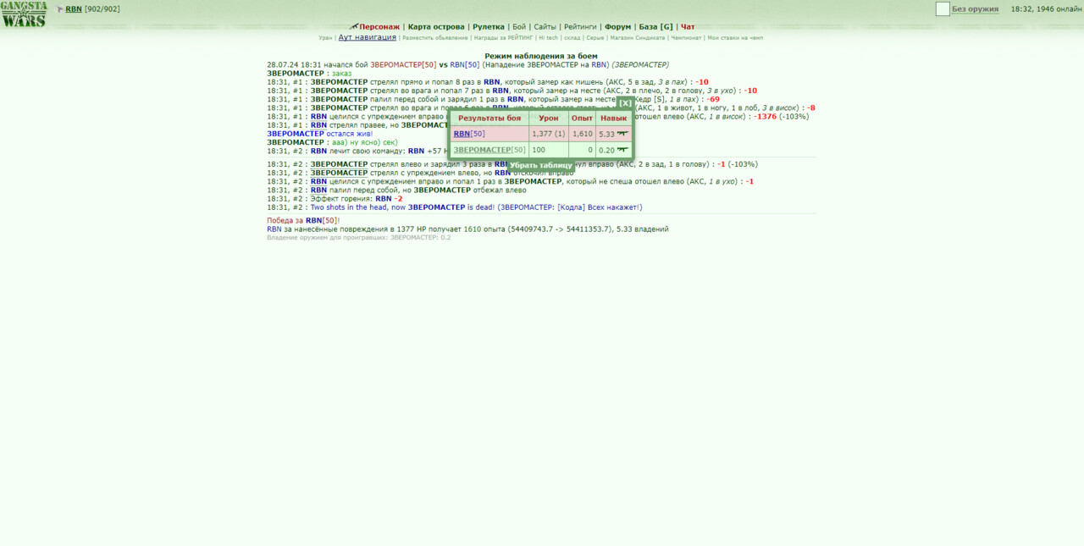Open Карта острова in the menu
The image size is (1084, 546).
point(436,27)
